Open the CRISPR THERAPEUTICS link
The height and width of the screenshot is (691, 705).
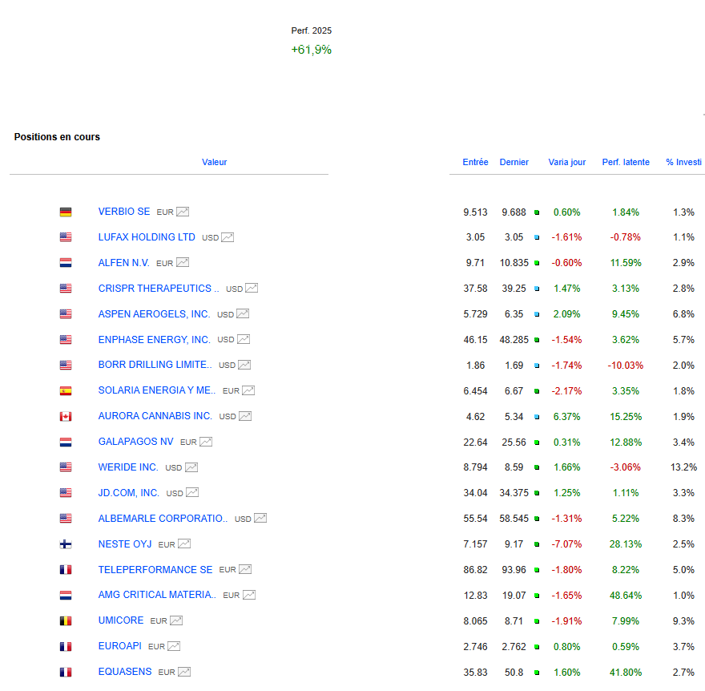click(x=159, y=289)
